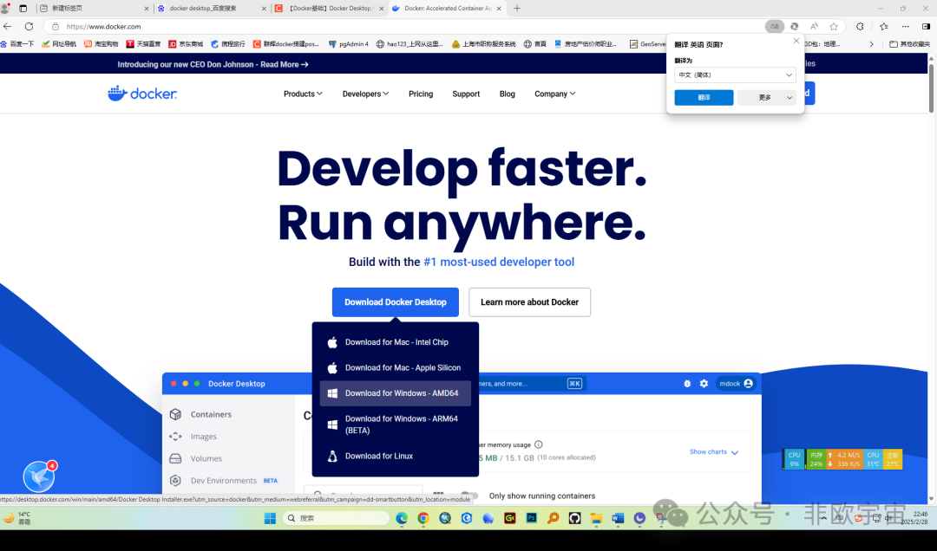
Task: Open the Blog page
Action: 508,94
